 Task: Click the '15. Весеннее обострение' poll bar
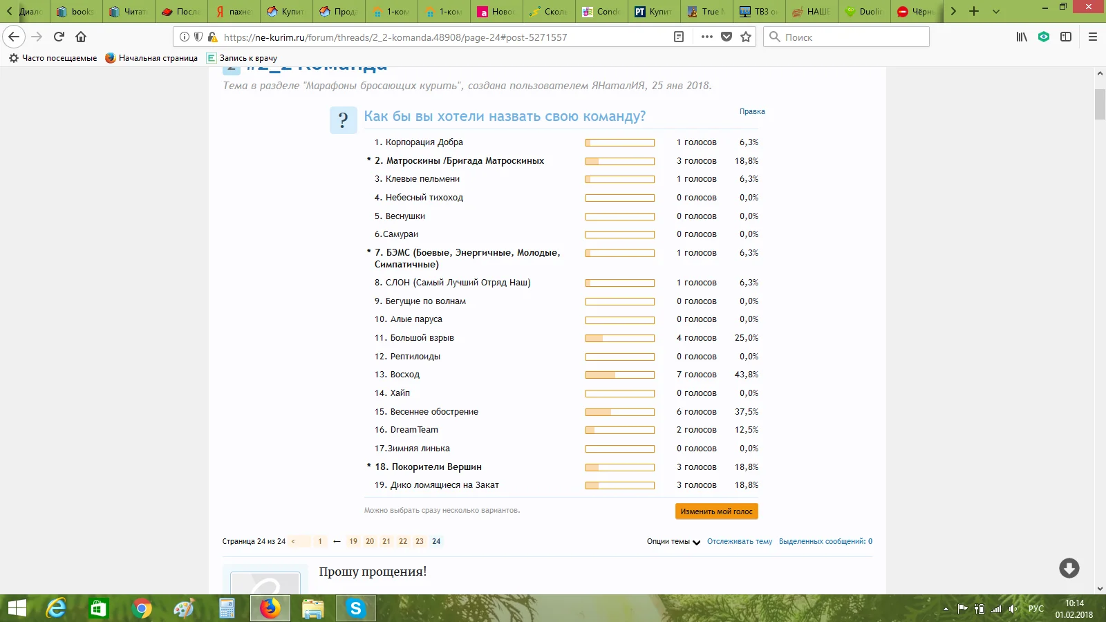(620, 412)
